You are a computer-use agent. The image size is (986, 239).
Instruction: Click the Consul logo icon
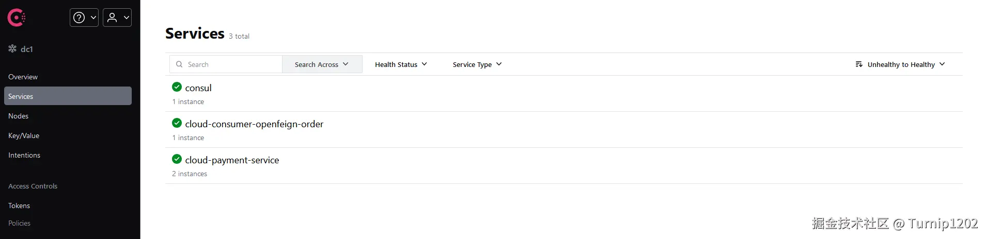[17, 18]
